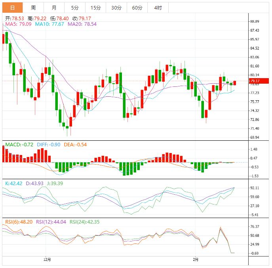This screenshot has height=268, width=272.
Task: Switch to the 5分 interval tab
Action: click(x=74, y=8)
